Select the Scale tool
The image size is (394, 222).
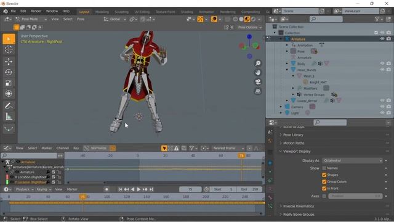pyautogui.click(x=9, y=83)
